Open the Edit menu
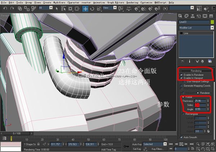Image resolution: width=216 pixels, height=152 pixels. pos(11,3)
